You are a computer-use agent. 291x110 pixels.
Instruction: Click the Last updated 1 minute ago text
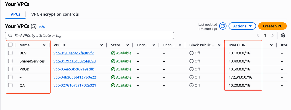pyautogui.click(x=207, y=27)
